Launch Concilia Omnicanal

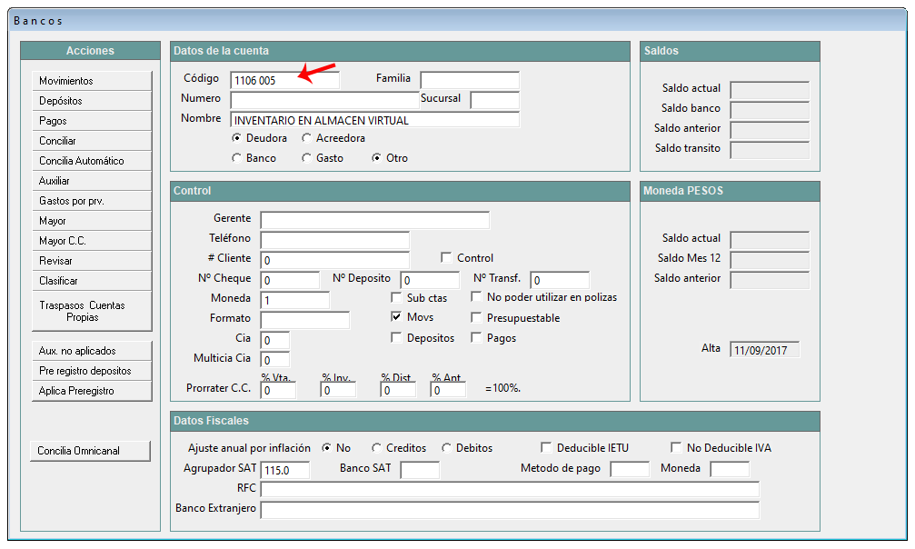(x=91, y=450)
